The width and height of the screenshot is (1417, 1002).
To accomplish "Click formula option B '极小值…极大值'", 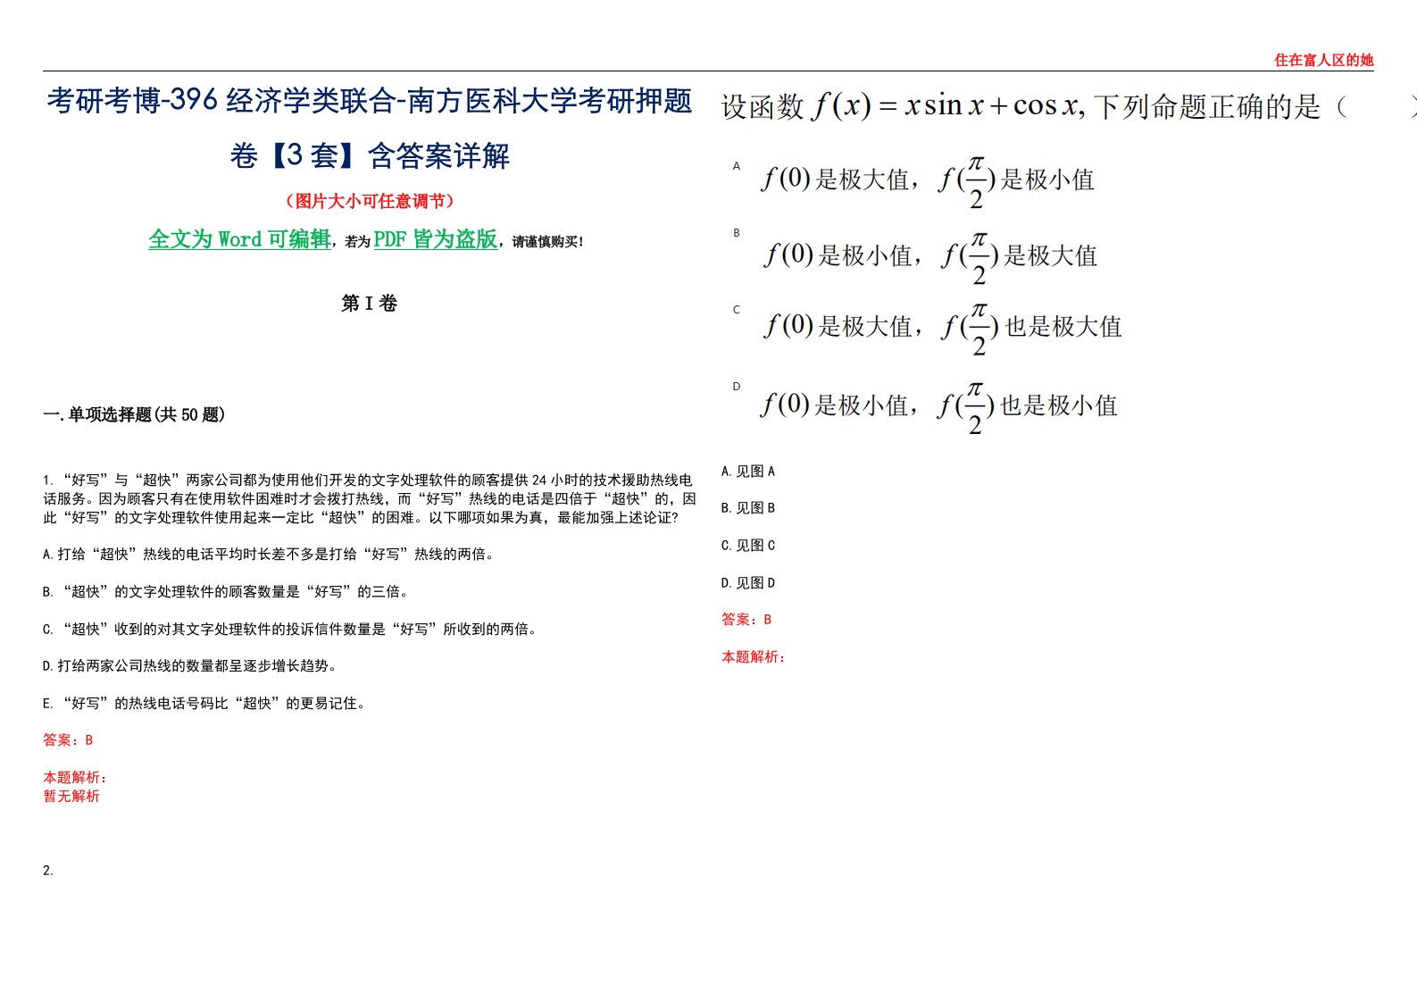I will tap(930, 257).
